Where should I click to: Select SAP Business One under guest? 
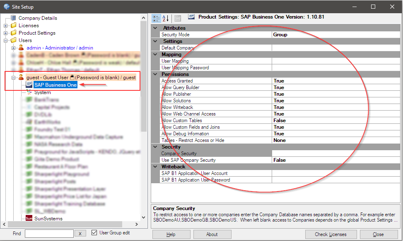pyautogui.click(x=56, y=85)
